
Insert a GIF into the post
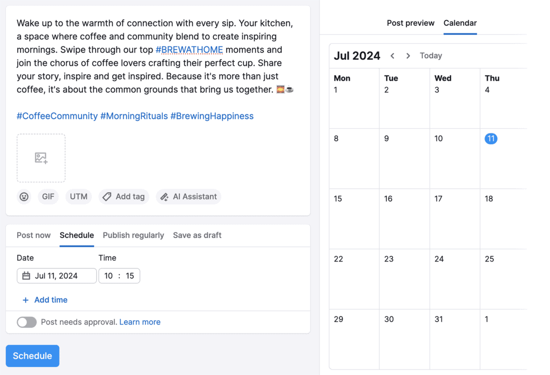(x=48, y=196)
